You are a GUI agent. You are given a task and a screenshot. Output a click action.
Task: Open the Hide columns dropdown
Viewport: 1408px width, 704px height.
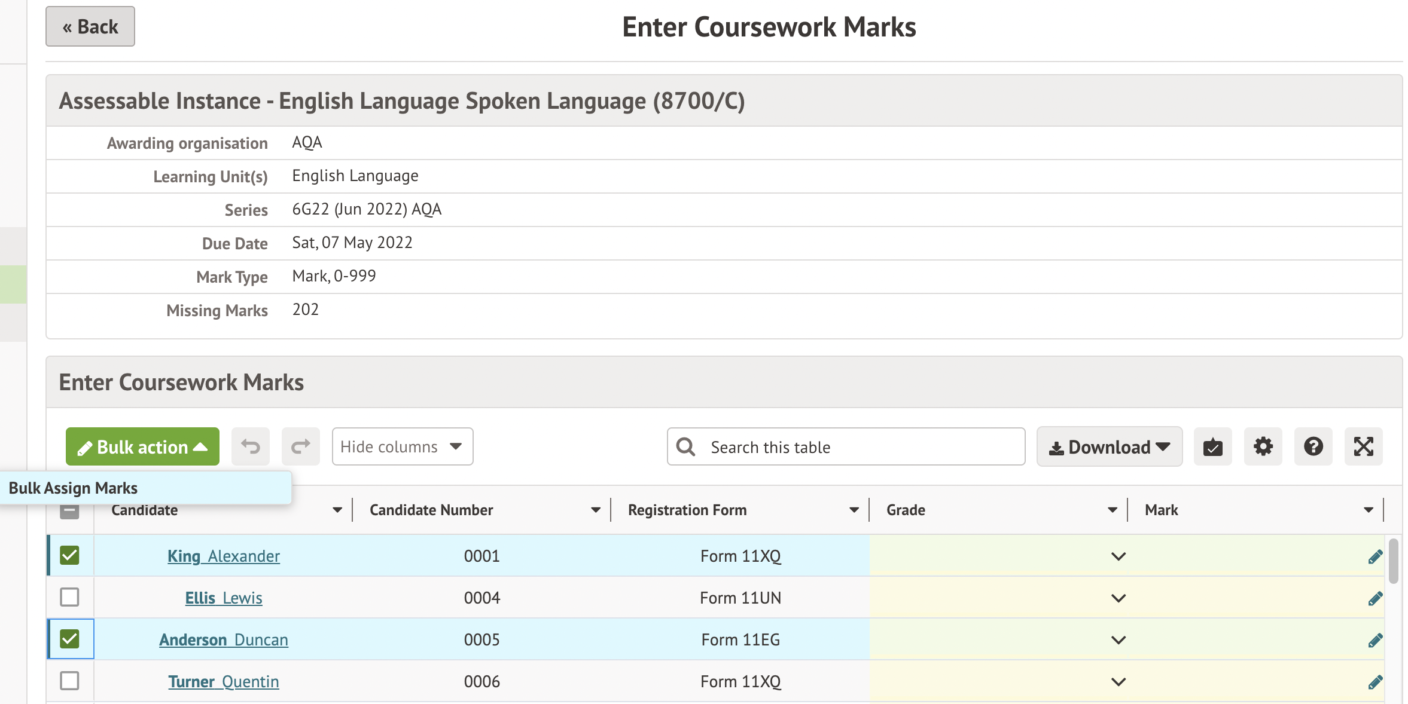coord(402,446)
